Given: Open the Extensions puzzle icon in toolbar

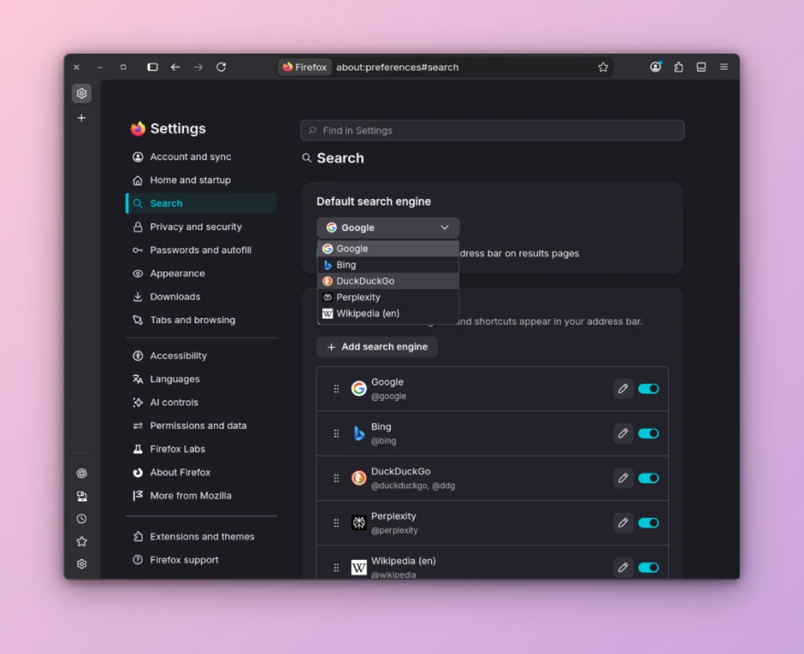Looking at the screenshot, I should click(679, 67).
